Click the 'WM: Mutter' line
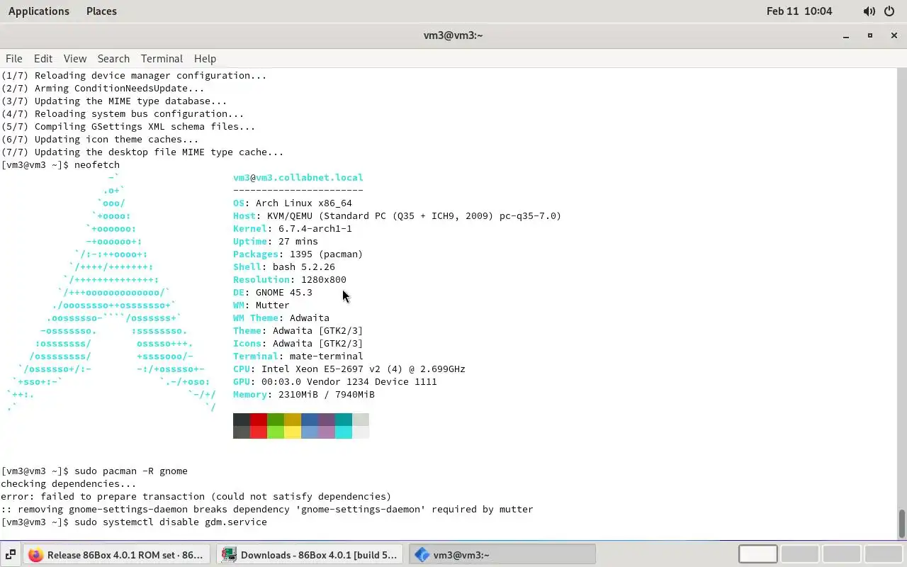907x567 pixels. click(x=261, y=305)
